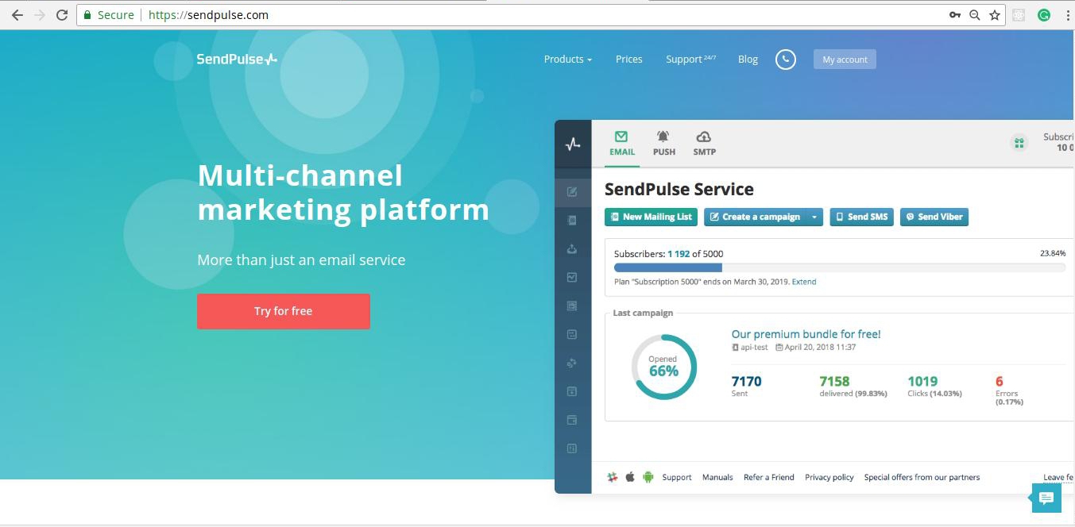Click the Privacy policy footer link
The height and width of the screenshot is (527, 1075).
click(x=829, y=477)
